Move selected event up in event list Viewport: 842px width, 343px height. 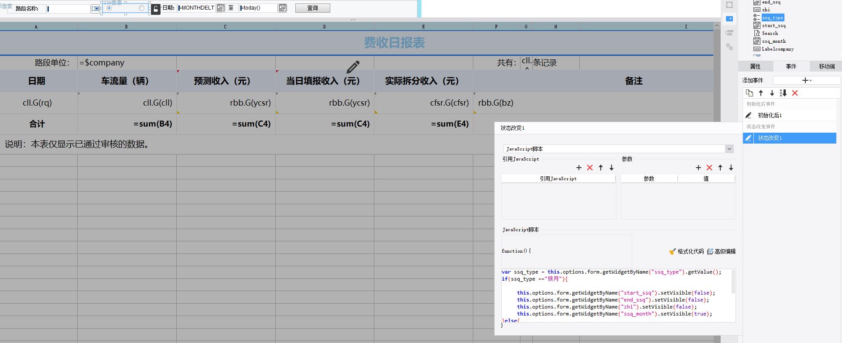click(761, 93)
